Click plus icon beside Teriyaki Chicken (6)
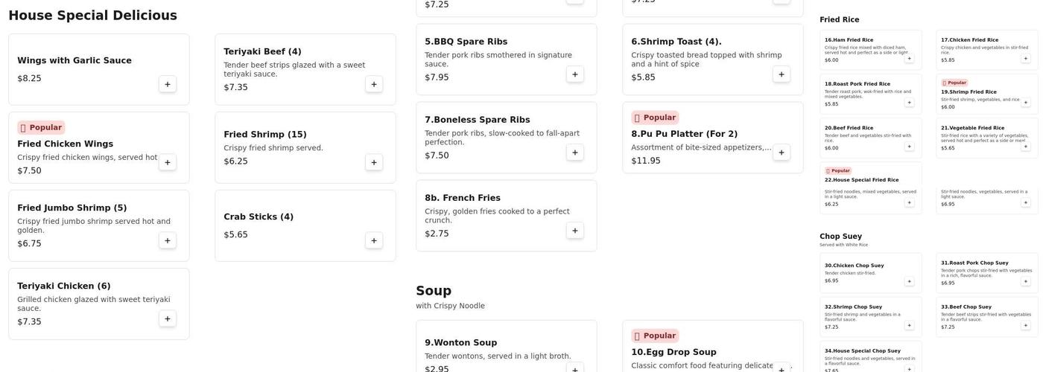Image resolution: width=1043 pixels, height=372 pixels. click(168, 318)
